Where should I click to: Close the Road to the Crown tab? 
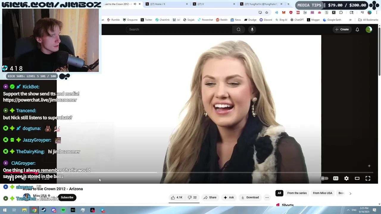point(140,4)
